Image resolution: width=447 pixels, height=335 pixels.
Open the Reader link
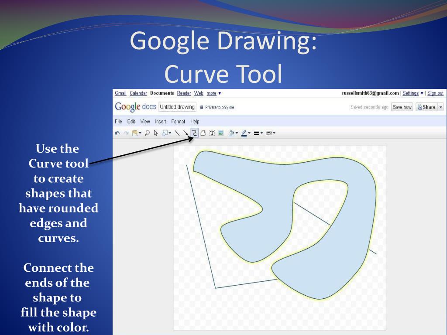tap(184, 93)
